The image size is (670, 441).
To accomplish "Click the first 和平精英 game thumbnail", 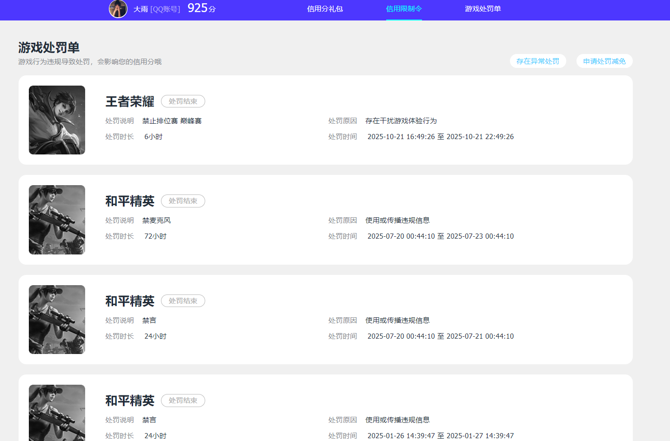I will coord(57,220).
